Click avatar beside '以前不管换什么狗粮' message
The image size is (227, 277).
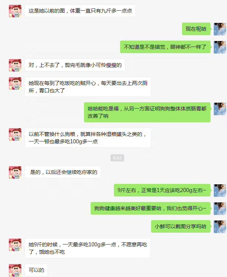coord(15,134)
